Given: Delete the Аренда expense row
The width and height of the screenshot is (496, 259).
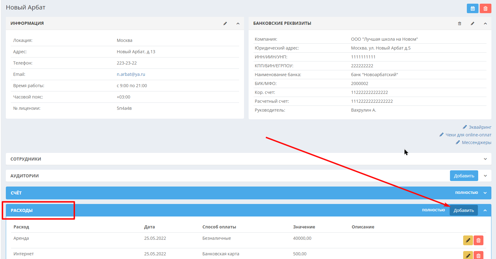Looking at the screenshot, I should click(479, 240).
